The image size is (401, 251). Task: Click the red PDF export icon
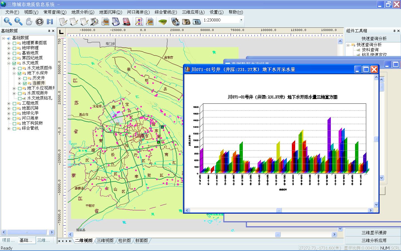click(x=126, y=21)
